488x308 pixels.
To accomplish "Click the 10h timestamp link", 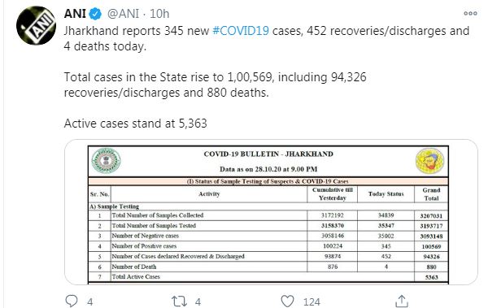I will [x=159, y=14].
